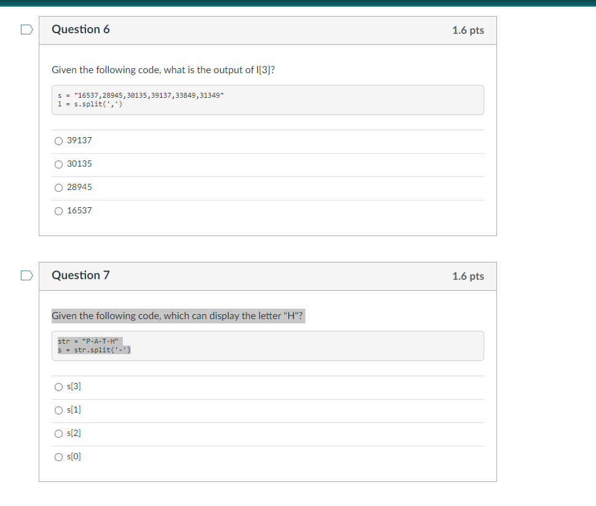Click the 1.6 pts label on Question 6

point(468,30)
